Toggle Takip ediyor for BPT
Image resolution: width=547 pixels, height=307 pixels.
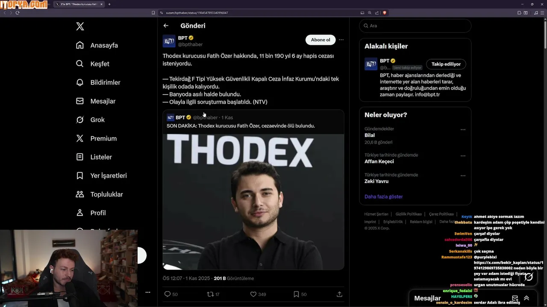click(x=446, y=64)
